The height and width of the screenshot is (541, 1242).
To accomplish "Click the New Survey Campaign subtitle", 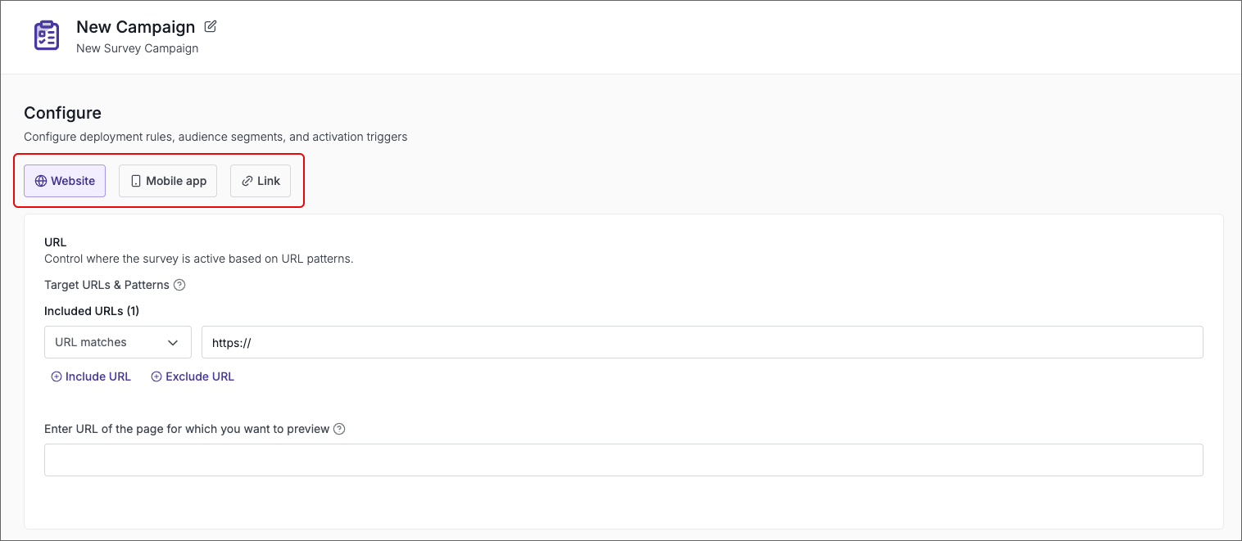I will [x=138, y=48].
